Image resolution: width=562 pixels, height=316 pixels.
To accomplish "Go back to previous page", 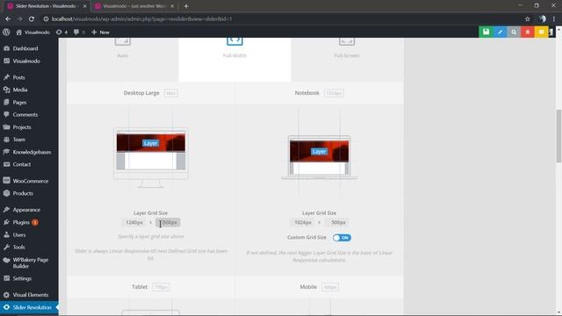I will [8, 19].
